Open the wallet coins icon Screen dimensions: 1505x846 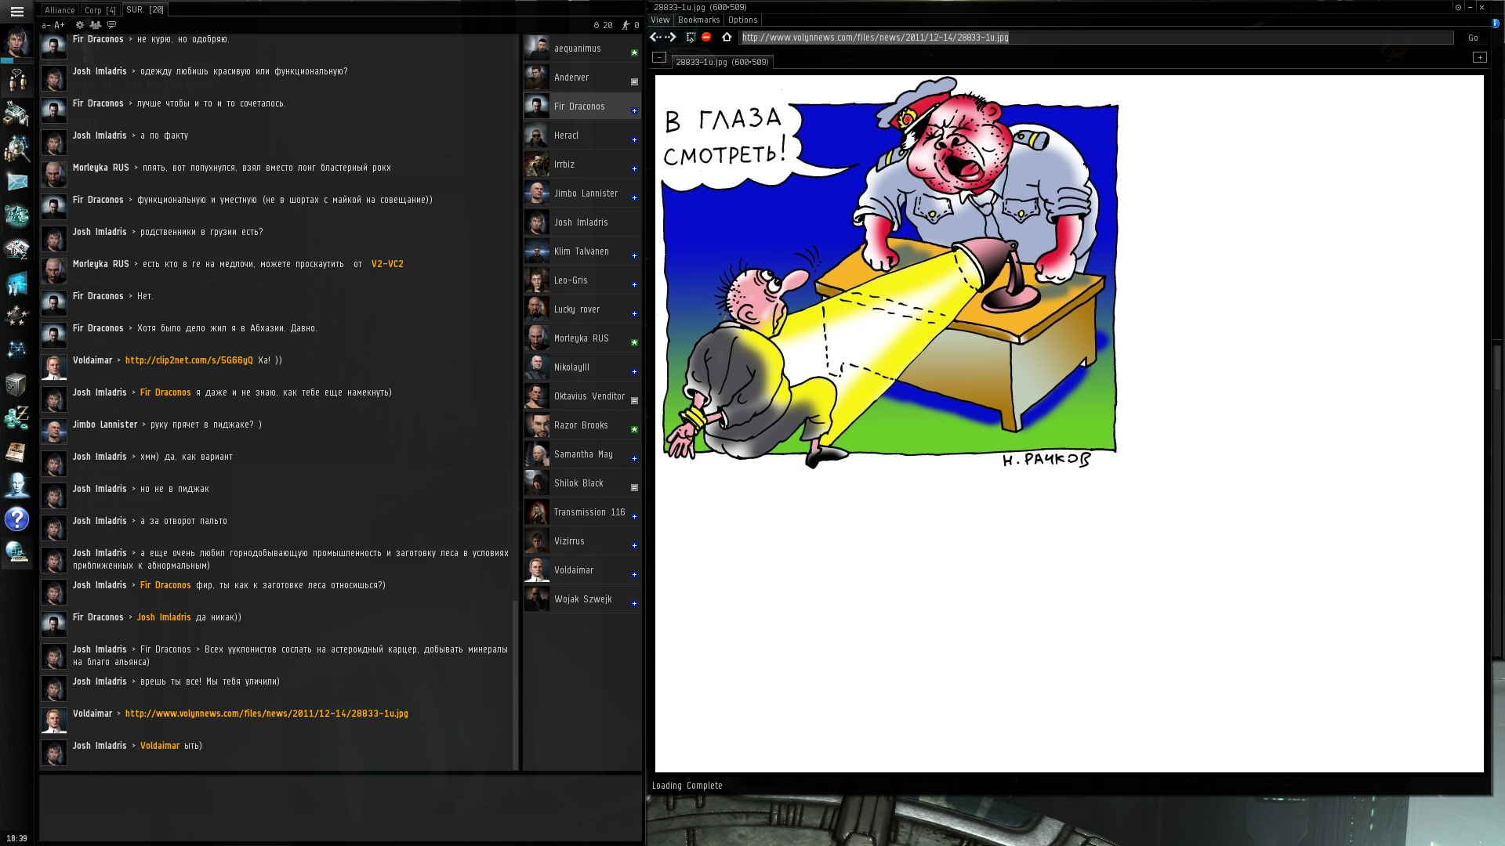click(16, 418)
